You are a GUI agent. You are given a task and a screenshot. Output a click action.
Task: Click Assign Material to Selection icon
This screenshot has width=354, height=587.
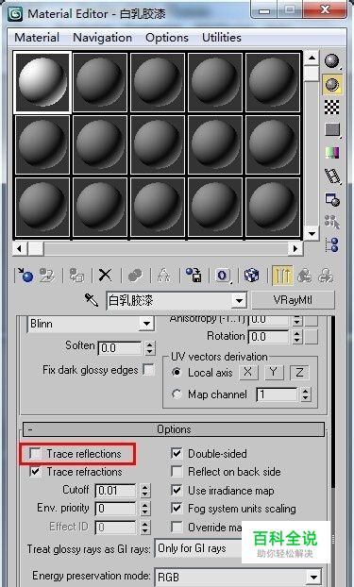(76, 276)
